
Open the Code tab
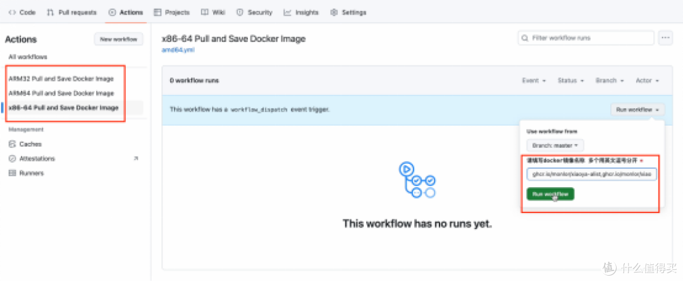22,13
